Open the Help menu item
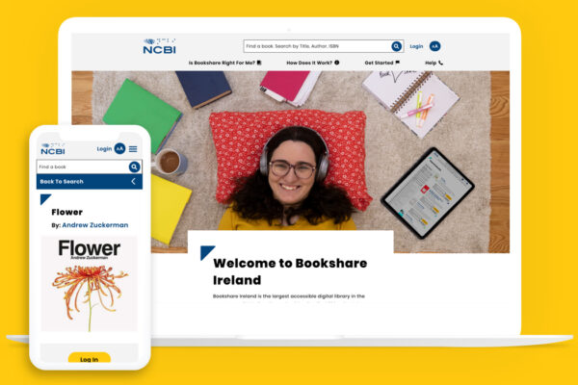The image size is (578, 385). [x=434, y=63]
